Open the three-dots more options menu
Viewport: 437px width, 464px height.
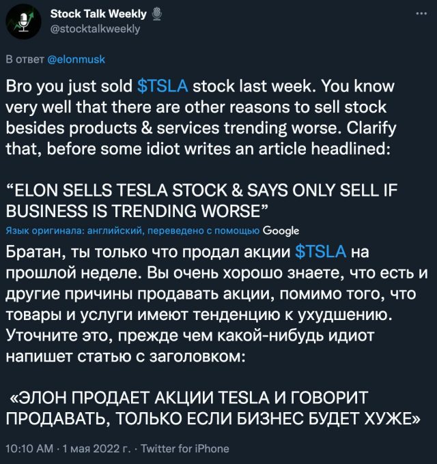point(421,14)
